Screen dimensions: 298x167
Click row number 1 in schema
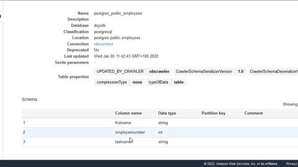coord(24,123)
